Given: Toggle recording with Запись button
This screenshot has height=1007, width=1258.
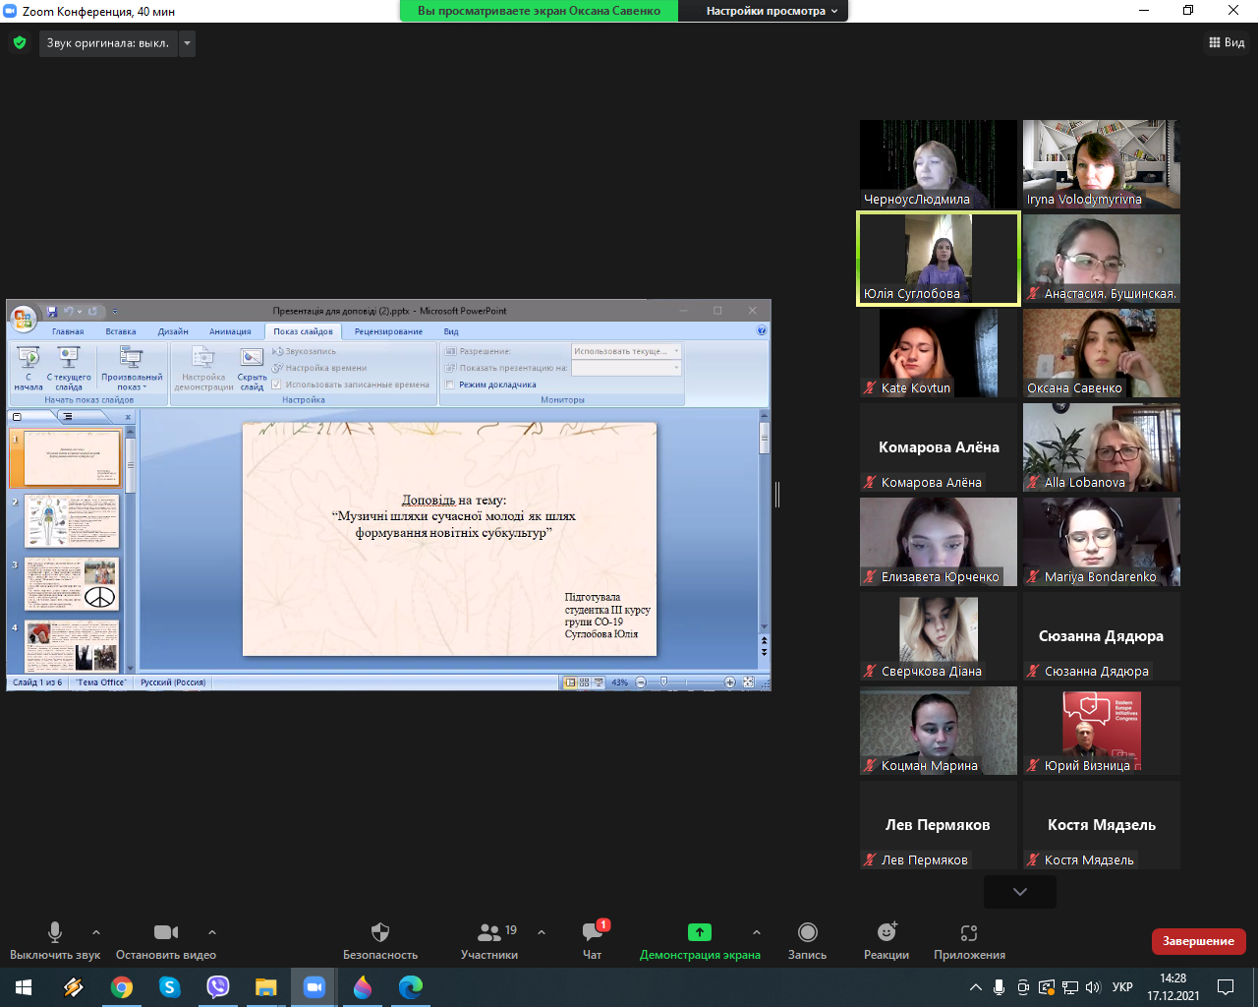Looking at the screenshot, I should pyautogui.click(x=807, y=941).
